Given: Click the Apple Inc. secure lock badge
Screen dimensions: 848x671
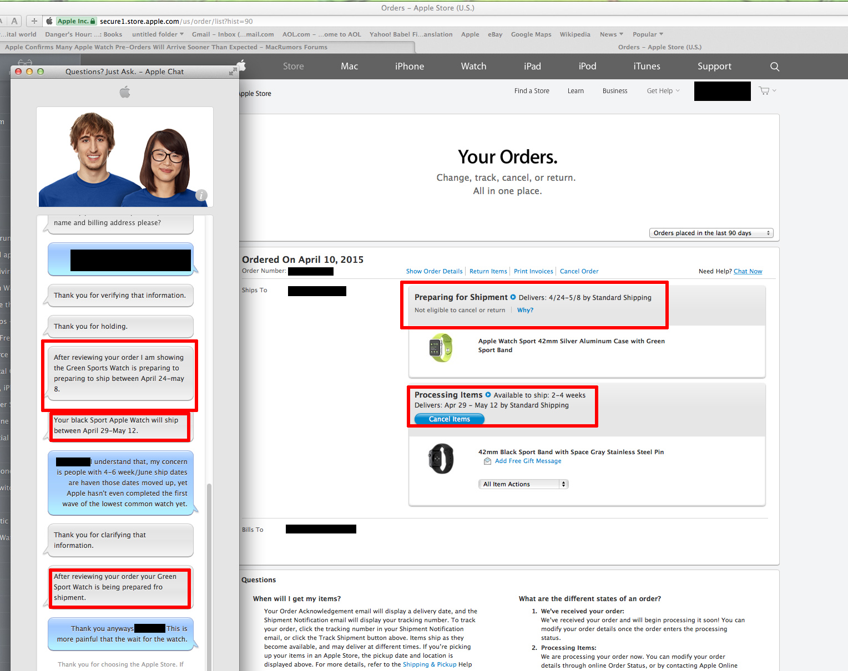Looking at the screenshot, I should (76, 21).
